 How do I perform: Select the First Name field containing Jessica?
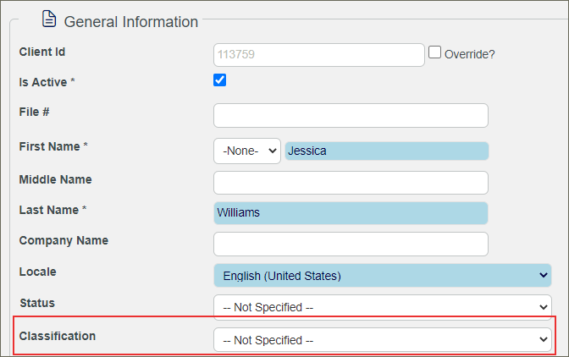click(x=387, y=151)
